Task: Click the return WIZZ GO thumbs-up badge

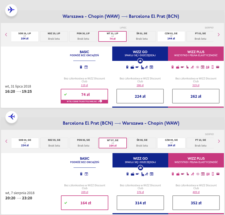Action: click(140, 168)
